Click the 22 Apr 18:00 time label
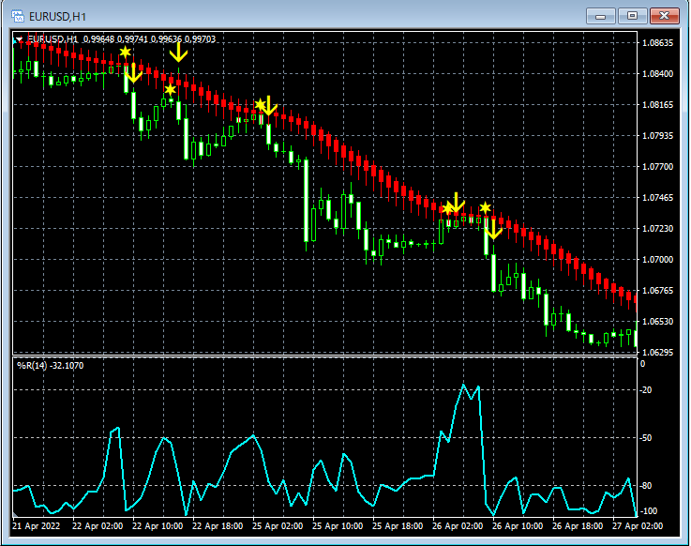 [x=218, y=526]
